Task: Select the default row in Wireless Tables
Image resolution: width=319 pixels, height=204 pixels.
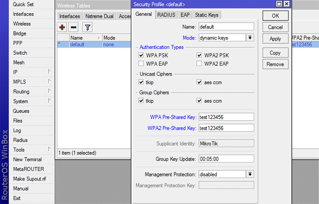Action: point(94,44)
